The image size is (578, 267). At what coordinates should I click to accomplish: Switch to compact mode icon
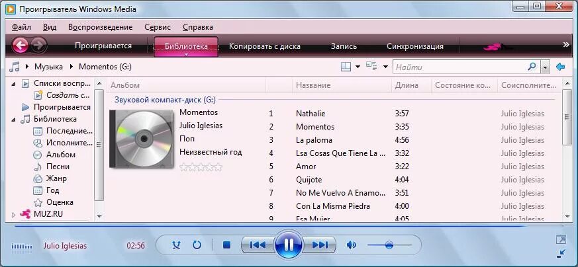pos(561,253)
